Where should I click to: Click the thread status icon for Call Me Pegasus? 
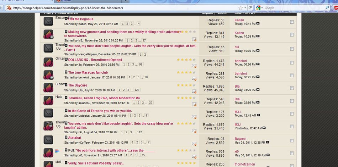[48, 21]
